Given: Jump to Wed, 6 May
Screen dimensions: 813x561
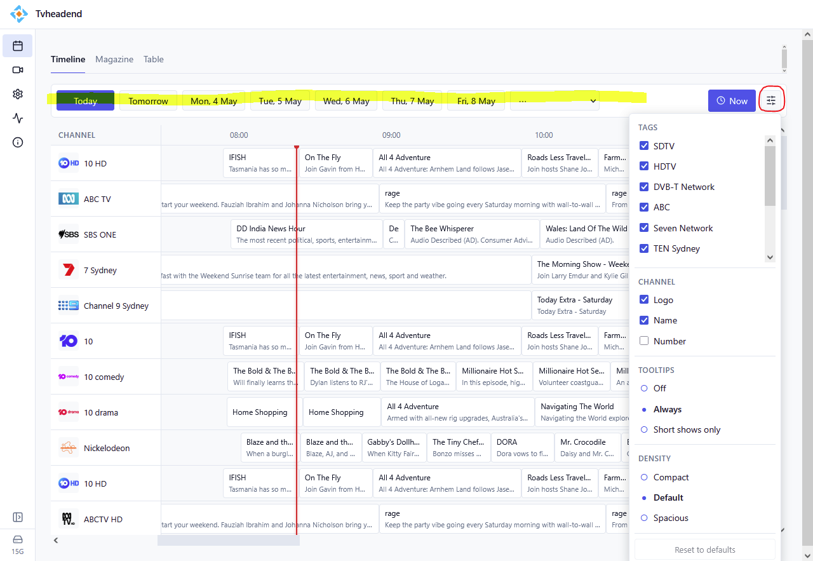Looking at the screenshot, I should click(346, 100).
